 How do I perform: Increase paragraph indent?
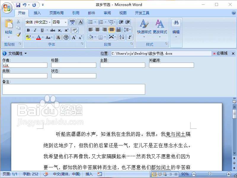click(128, 22)
